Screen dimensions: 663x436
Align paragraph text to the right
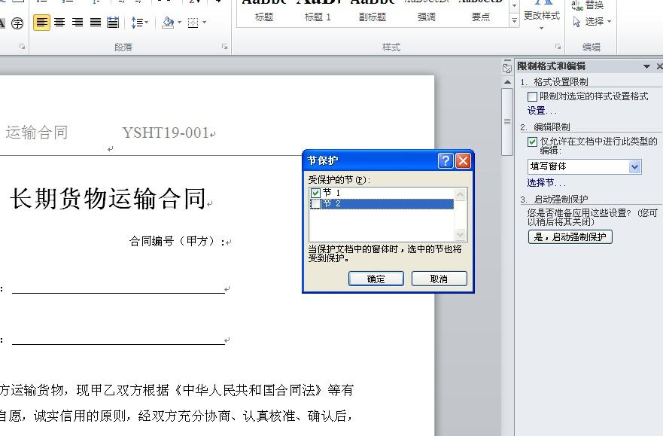click(x=78, y=23)
